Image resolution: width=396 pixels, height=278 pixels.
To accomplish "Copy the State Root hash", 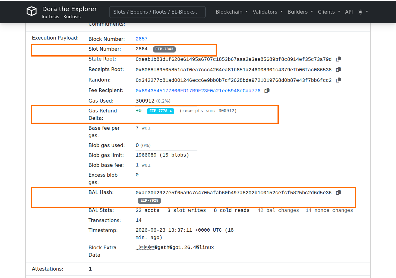I will pos(338,59).
